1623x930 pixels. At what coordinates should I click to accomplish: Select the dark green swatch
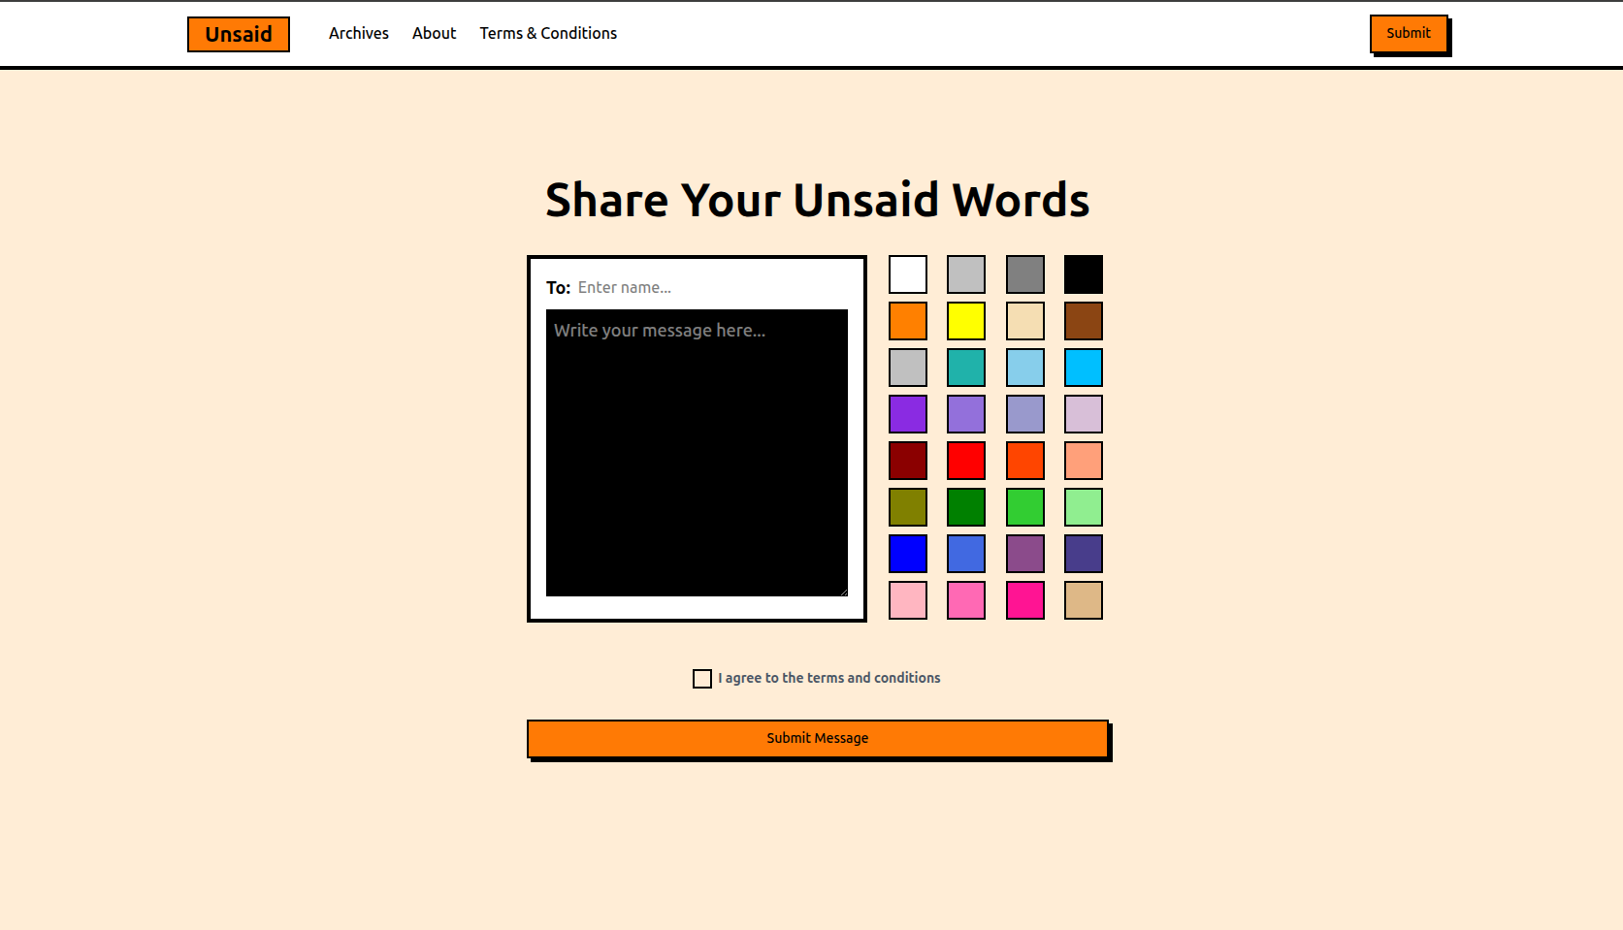966,507
